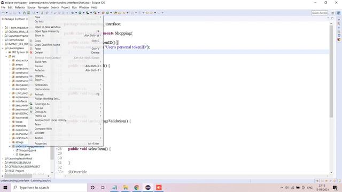Click the New file toolbar icon
This screenshot has width=342, height=192.
click(x=3, y=13)
